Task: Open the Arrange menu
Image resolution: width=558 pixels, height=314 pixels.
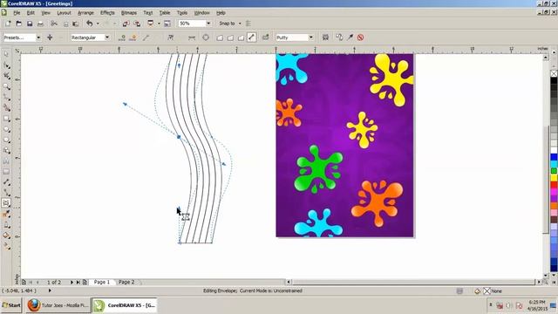Action: (85, 13)
